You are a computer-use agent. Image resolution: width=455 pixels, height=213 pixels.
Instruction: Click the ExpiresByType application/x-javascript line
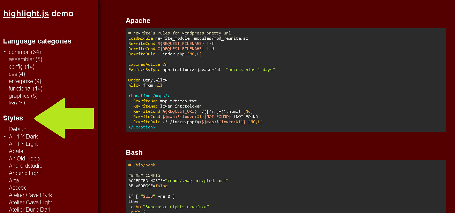202,70
